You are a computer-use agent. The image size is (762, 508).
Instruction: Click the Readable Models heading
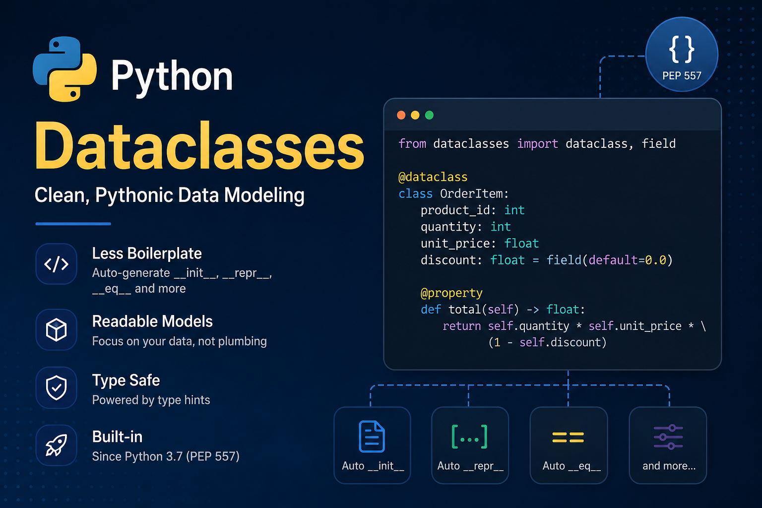[x=152, y=321]
